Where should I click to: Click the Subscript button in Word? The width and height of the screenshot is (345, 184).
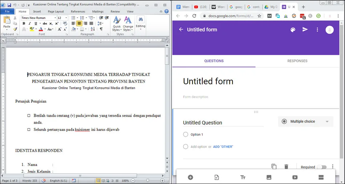(x=51, y=24)
